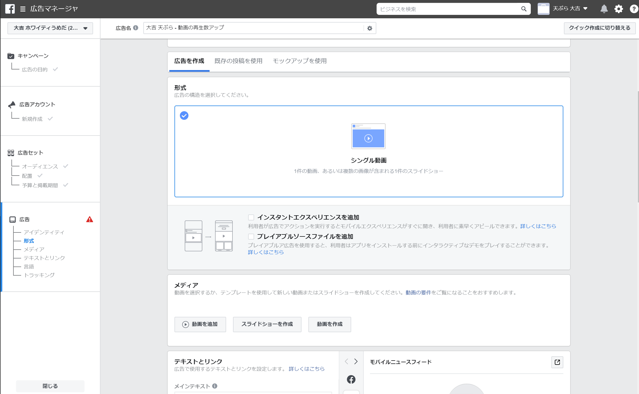Open preview in new window icon

coord(557,362)
